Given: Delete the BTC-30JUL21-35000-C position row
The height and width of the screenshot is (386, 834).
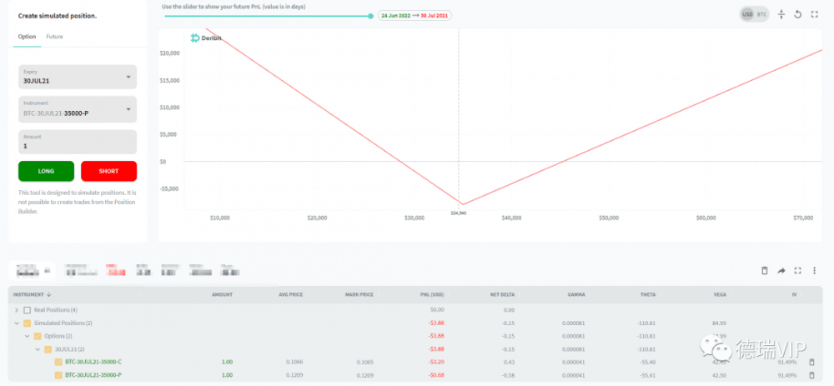Looking at the screenshot, I should pos(811,363).
